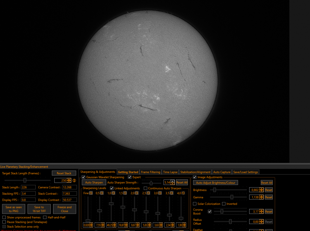Reset the 1,0 sharpening level icon

[x=114, y=193]
